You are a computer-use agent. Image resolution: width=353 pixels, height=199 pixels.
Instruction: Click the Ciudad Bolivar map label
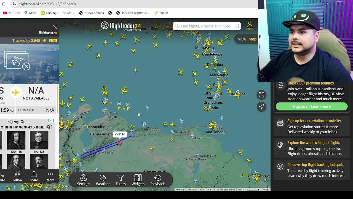coord(197,159)
